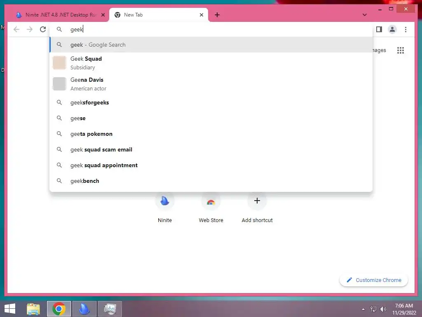Click Customize Chrome button
The width and height of the screenshot is (422, 317).
pyautogui.click(x=374, y=280)
